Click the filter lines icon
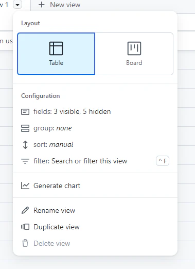 point(25,161)
